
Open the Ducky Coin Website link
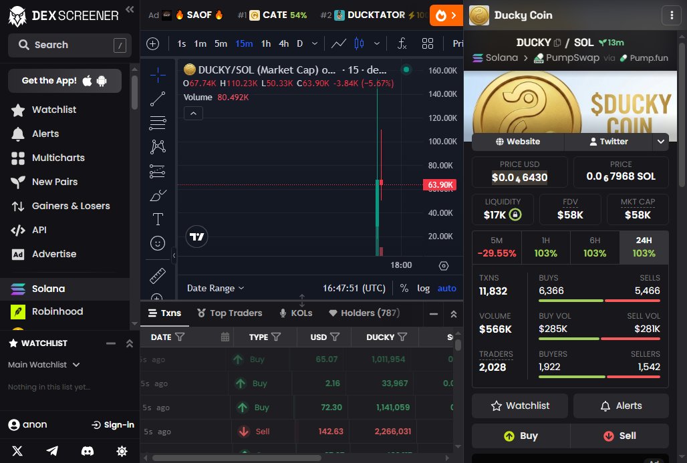click(x=518, y=142)
